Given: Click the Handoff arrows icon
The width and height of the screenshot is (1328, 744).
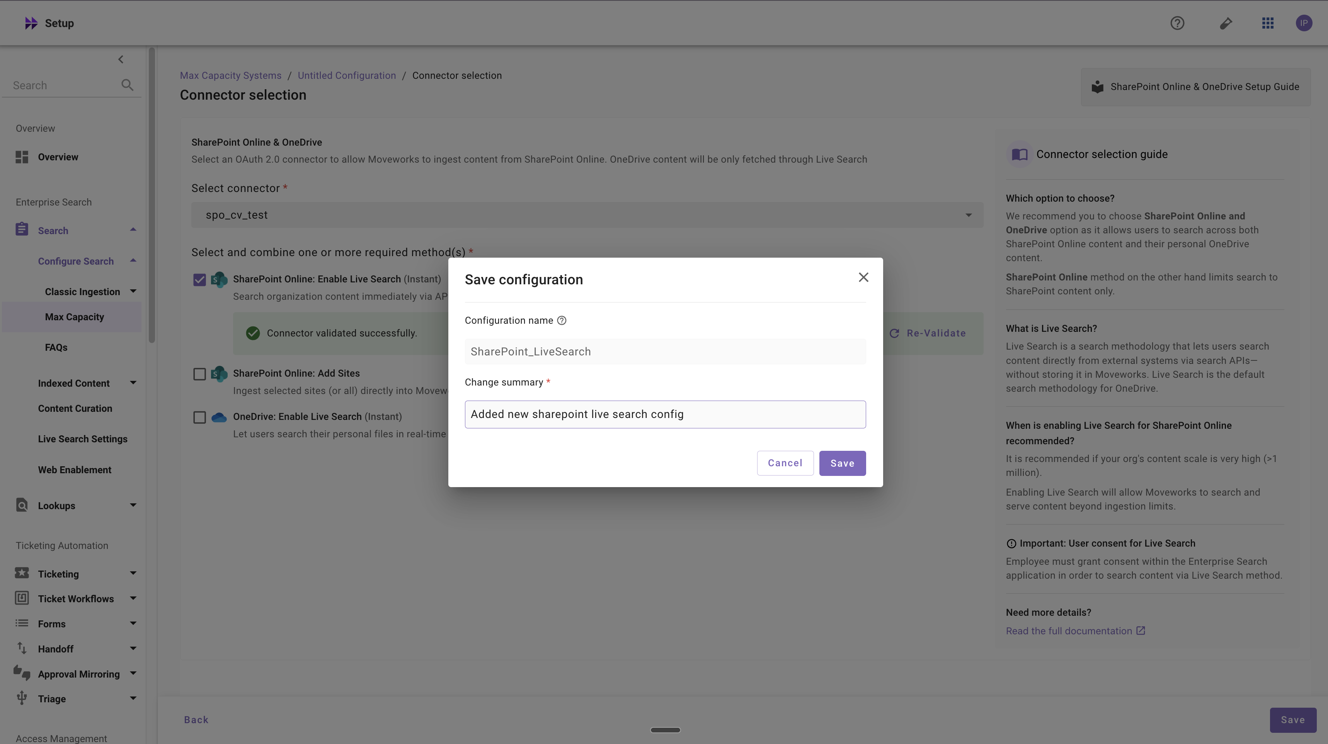Looking at the screenshot, I should click(x=22, y=648).
